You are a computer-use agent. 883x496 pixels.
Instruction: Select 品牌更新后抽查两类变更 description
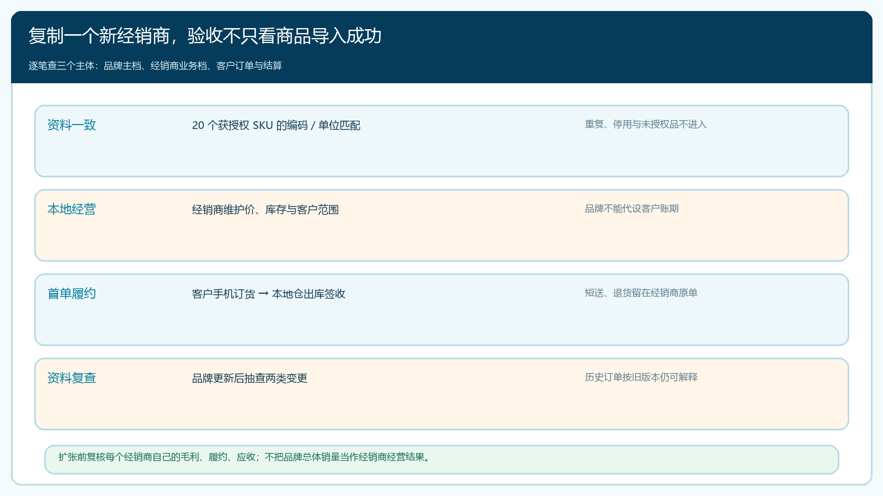tap(249, 378)
